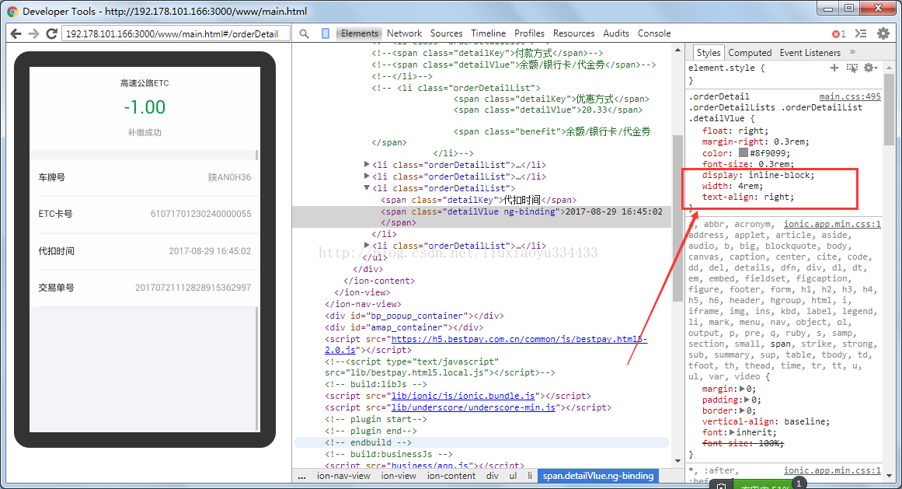Screen dimensions: 902x489
Task: Click breadcrumb div
Action: (492, 476)
